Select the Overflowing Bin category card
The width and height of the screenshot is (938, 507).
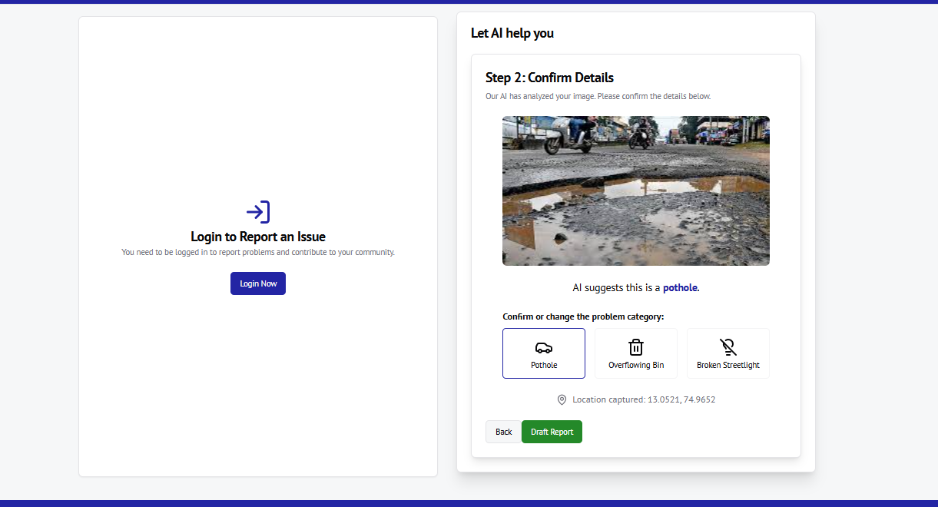coord(636,353)
